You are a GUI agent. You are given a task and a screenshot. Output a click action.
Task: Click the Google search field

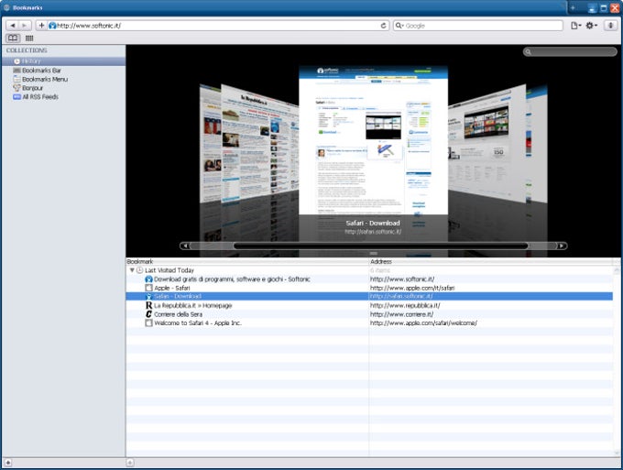(478, 26)
